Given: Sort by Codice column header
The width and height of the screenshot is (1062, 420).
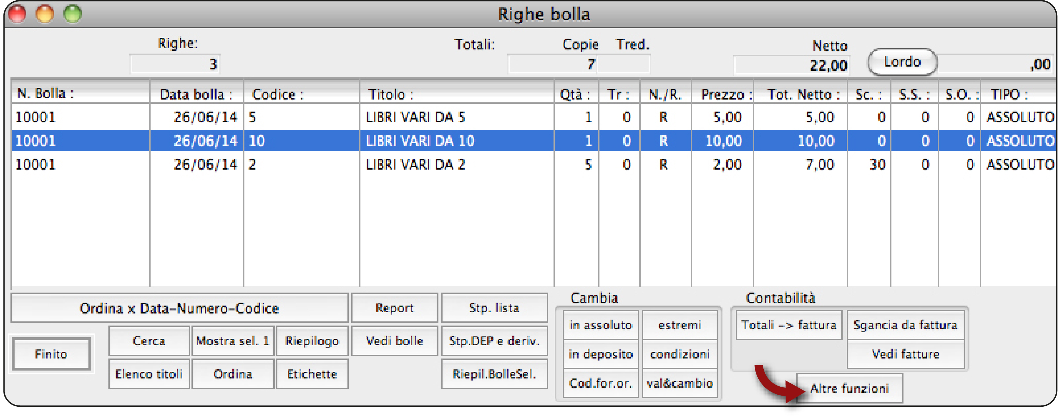Looking at the screenshot, I should (302, 94).
